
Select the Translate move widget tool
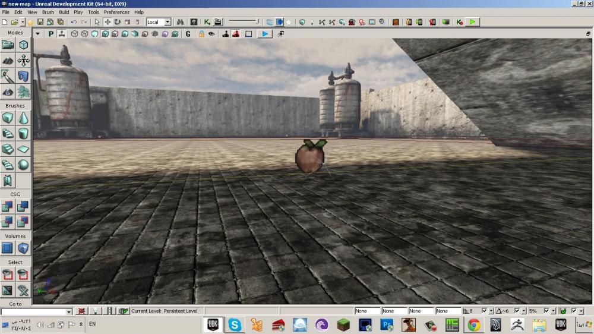[108, 22]
